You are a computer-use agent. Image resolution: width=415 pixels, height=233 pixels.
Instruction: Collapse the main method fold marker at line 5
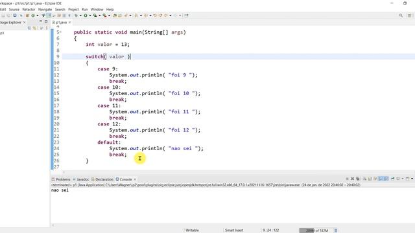60,32
